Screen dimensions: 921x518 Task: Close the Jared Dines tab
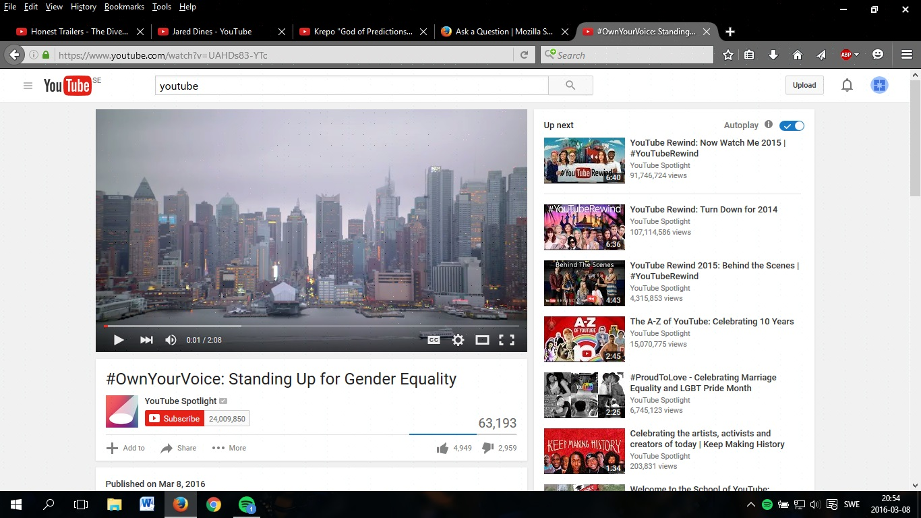coord(282,32)
